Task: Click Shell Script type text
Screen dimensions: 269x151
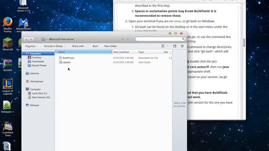Action: [144, 62]
